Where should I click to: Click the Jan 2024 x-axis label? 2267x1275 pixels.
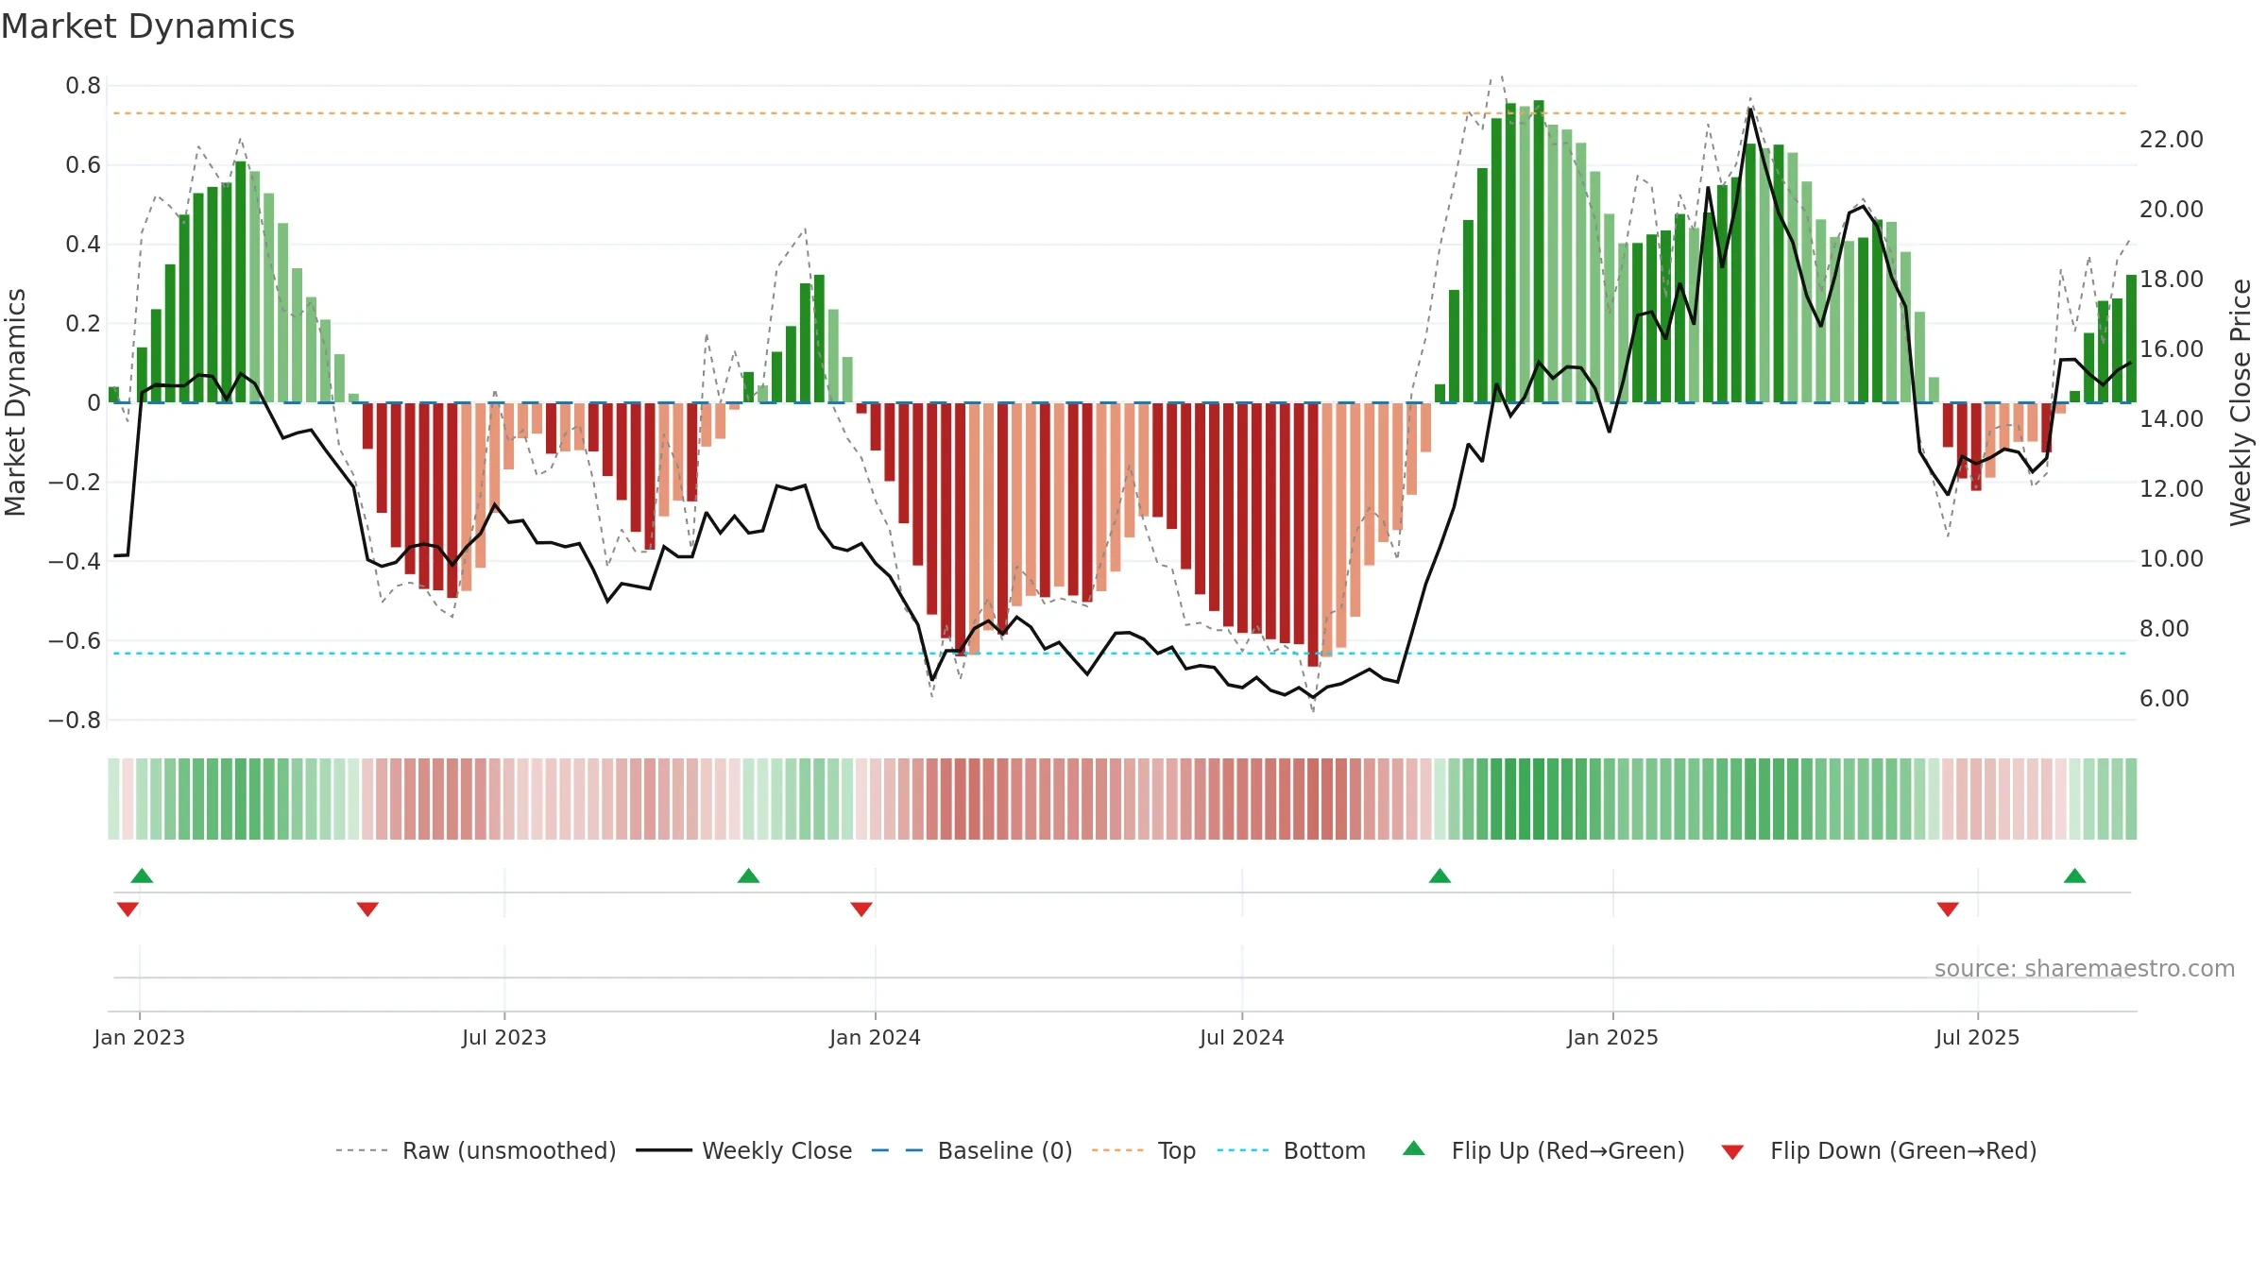(875, 1037)
